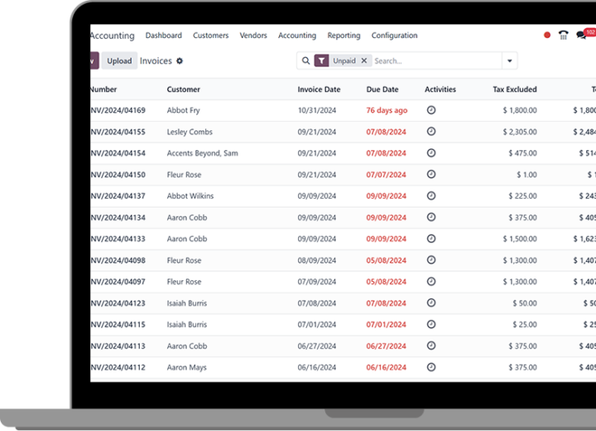Click the $ 225.00 amount
The width and height of the screenshot is (596, 431).
522,196
